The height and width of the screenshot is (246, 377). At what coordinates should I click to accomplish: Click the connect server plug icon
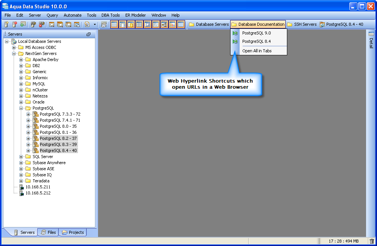click(x=33, y=24)
